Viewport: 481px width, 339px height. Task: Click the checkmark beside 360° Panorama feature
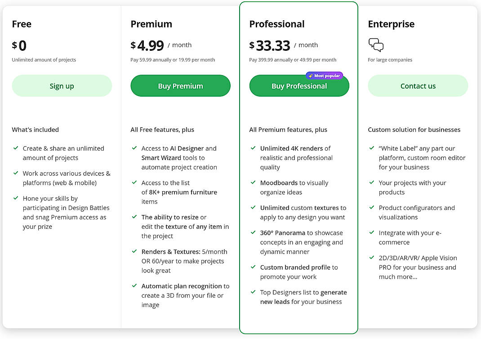[x=252, y=232]
